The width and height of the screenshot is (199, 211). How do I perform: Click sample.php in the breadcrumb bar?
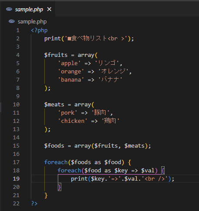click(x=32, y=22)
